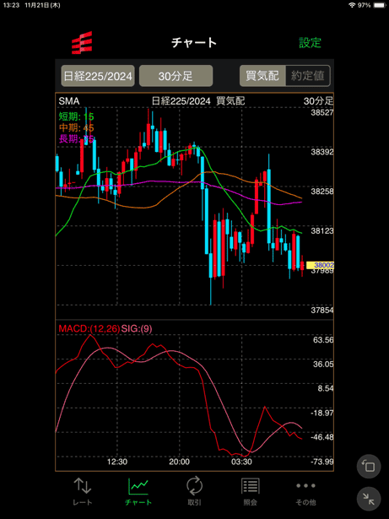Open the 日経225/2024 instrument selector
The image size is (389, 519).
[x=98, y=76]
